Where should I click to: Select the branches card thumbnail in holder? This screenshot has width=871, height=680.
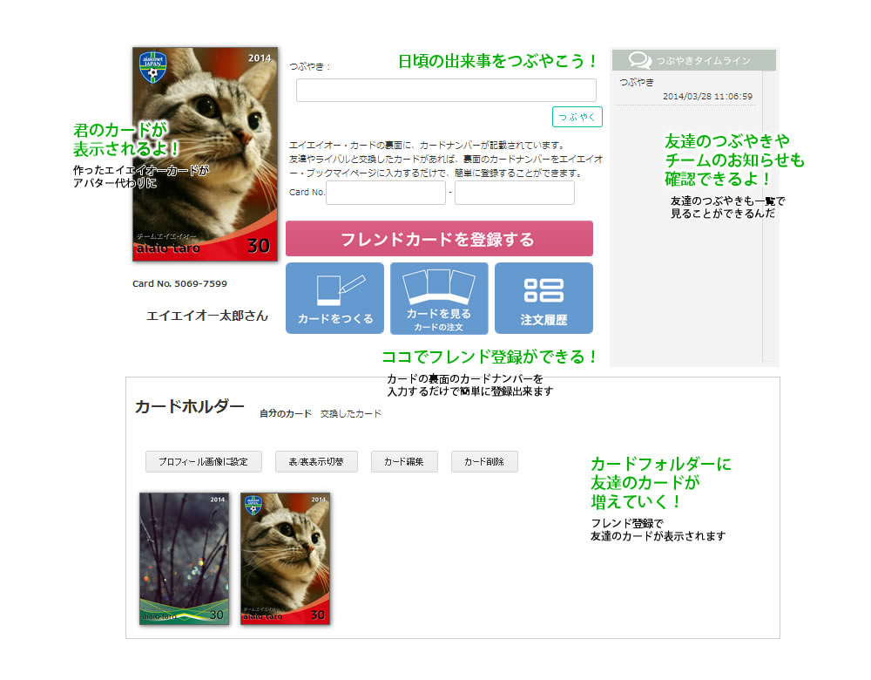click(x=184, y=558)
